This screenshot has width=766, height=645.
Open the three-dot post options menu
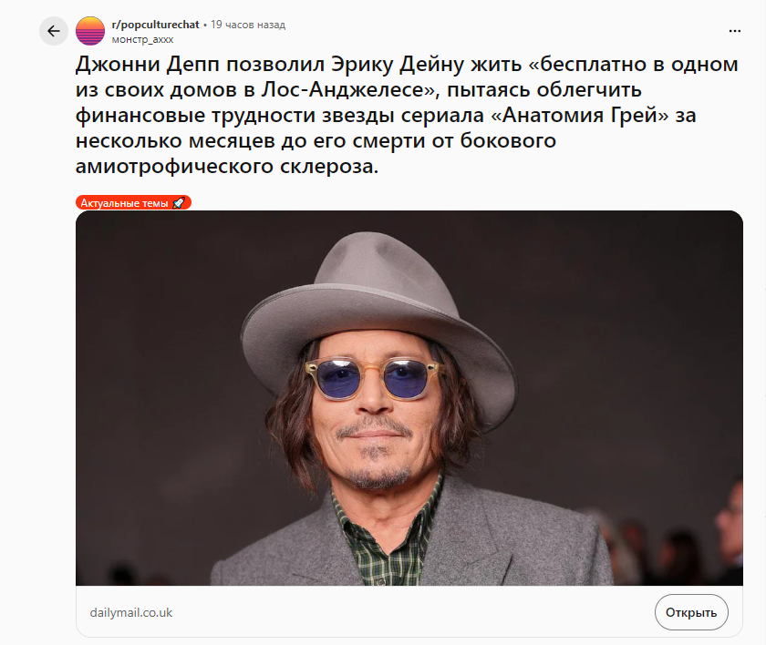[x=734, y=31]
